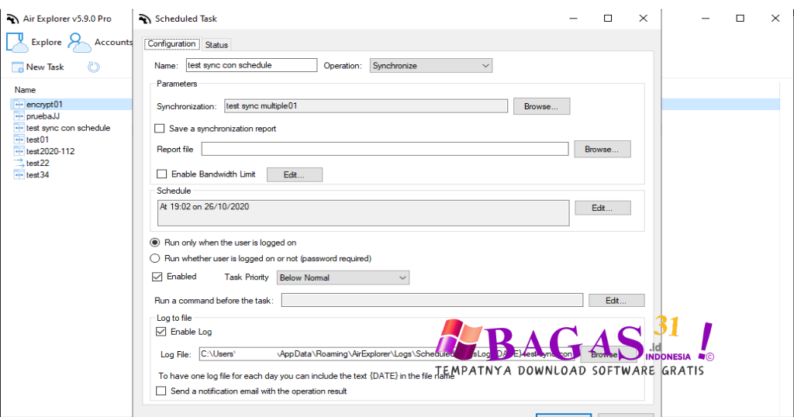Toggle the Enable Log checkbox
Image resolution: width=794 pixels, height=417 pixels.
(161, 332)
